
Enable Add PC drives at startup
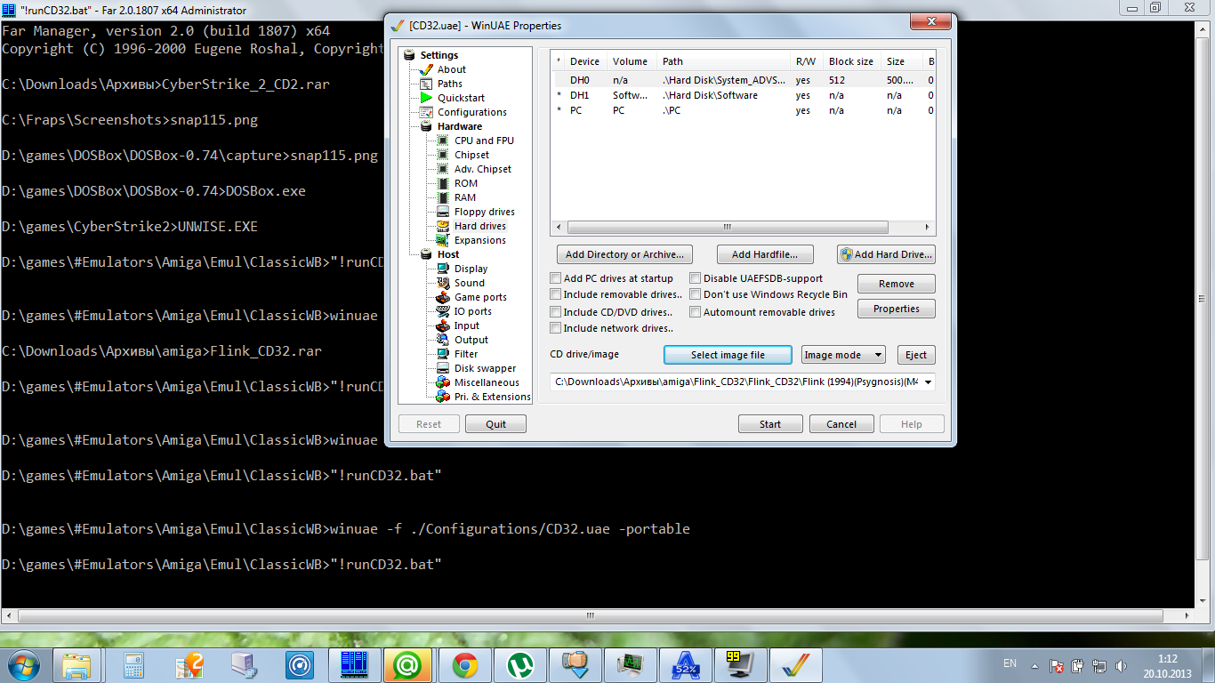click(556, 278)
